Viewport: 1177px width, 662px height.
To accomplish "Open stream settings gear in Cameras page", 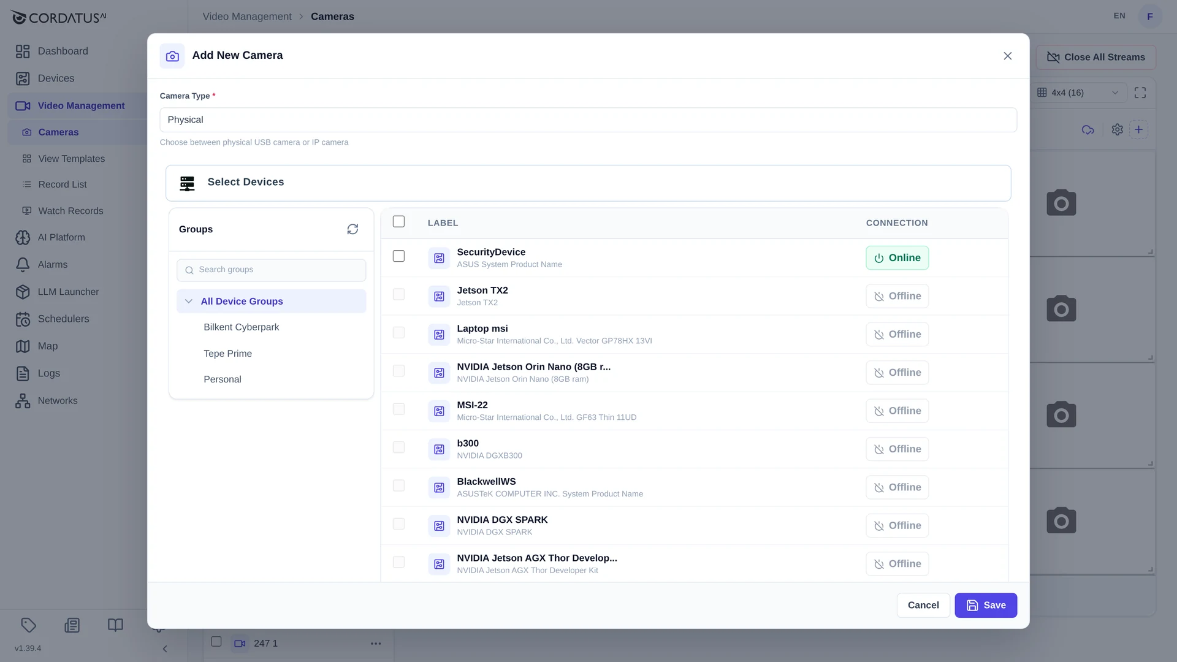I will pos(1117,129).
